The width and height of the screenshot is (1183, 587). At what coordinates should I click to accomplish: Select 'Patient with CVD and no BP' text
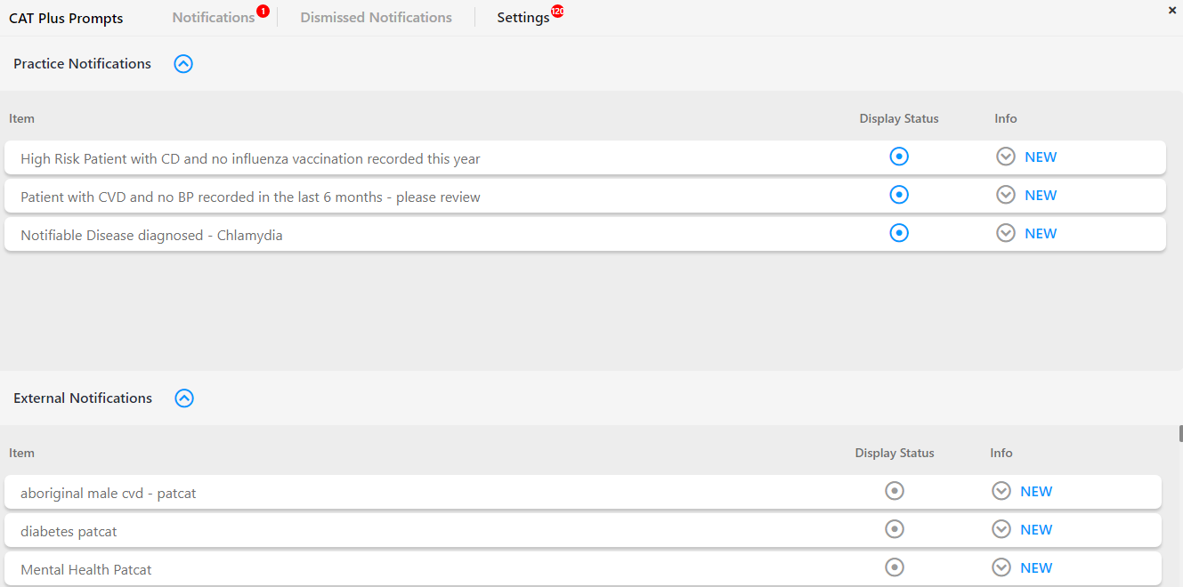tap(250, 197)
